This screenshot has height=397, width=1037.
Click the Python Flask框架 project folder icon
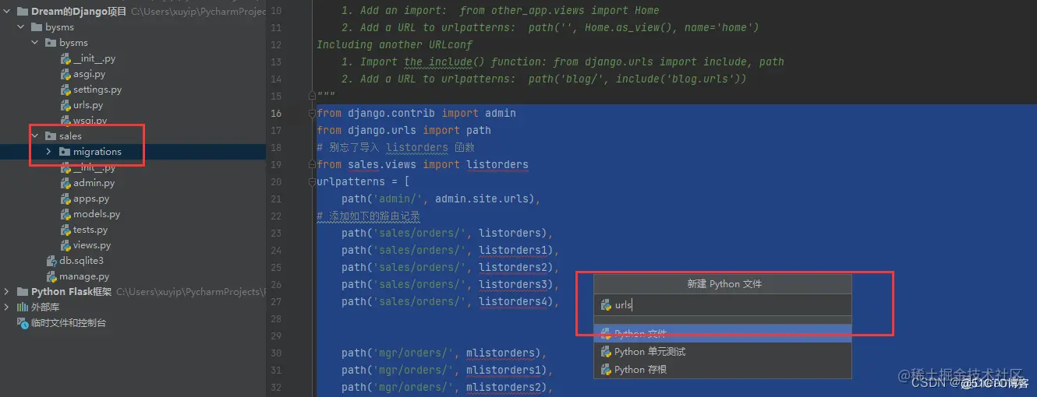pos(23,292)
